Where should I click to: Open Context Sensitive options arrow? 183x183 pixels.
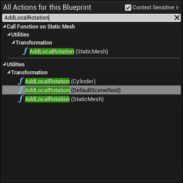(177, 8)
